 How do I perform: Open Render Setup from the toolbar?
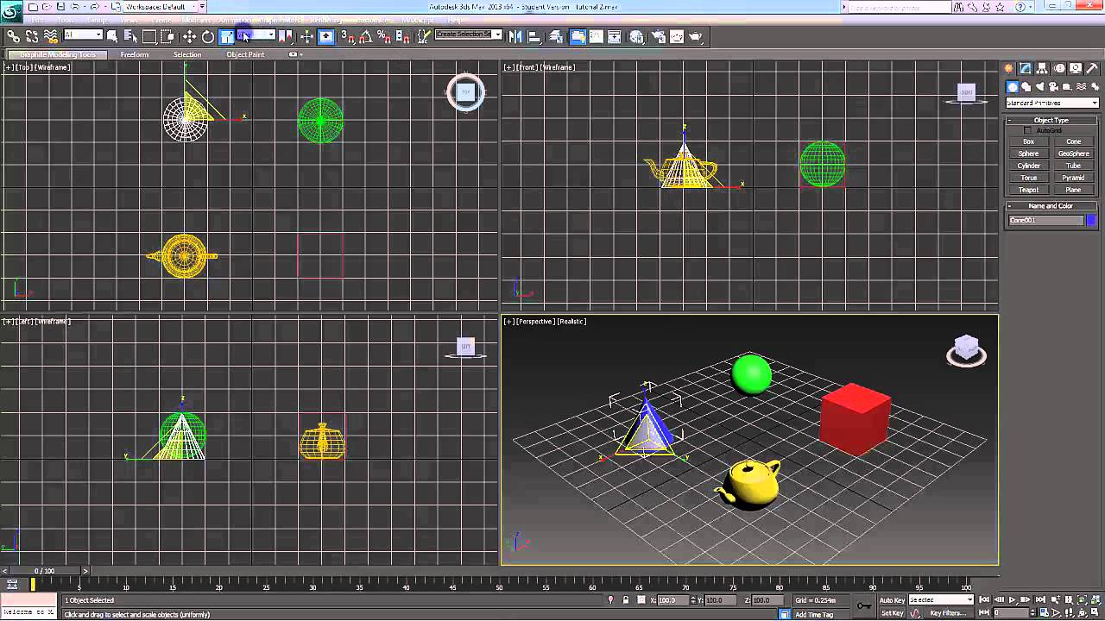pyautogui.click(x=658, y=36)
